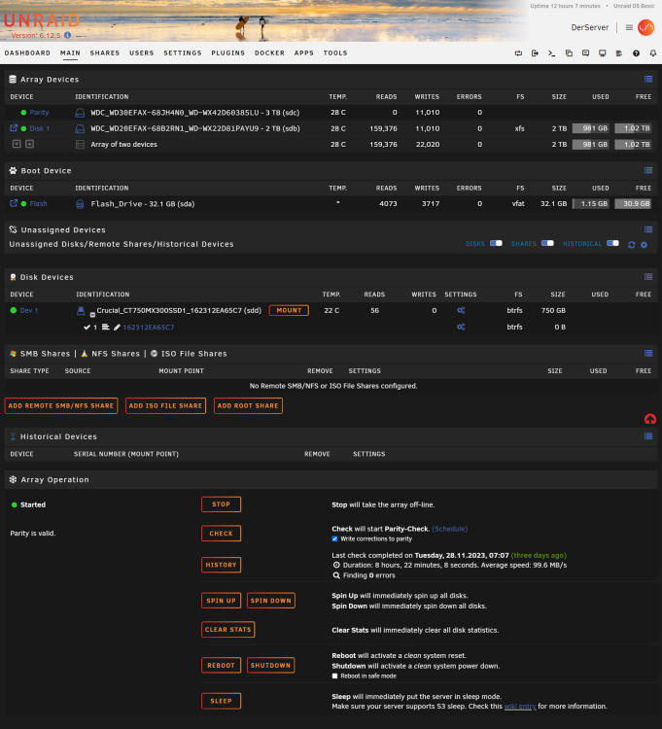Open settings gears for partition 162312EA65C7
This screenshot has height=729, width=662.
[461, 327]
